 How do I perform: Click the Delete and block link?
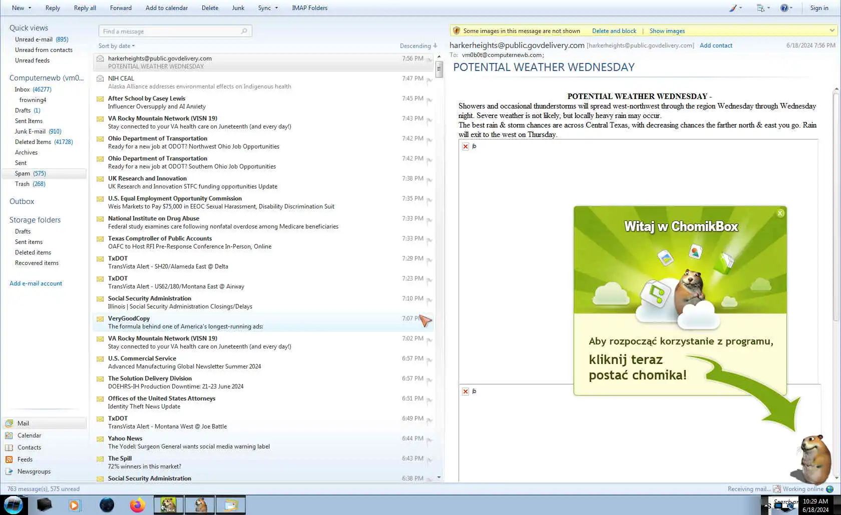(x=614, y=31)
